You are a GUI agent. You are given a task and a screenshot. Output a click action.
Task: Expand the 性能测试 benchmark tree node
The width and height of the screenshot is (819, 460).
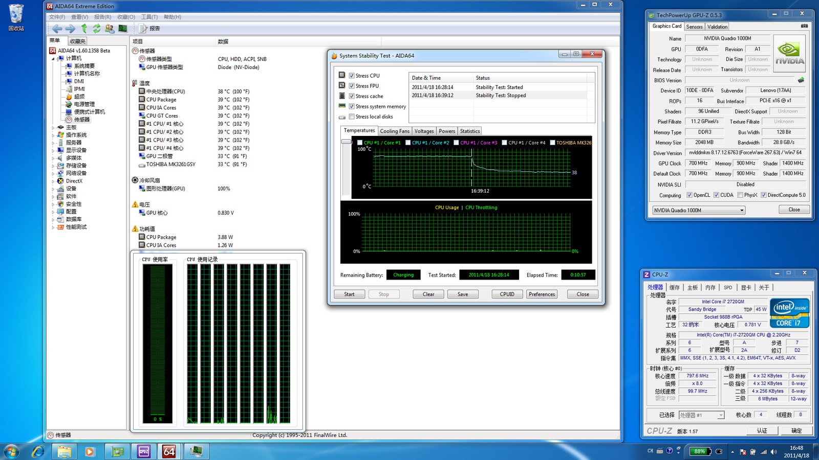click(x=53, y=227)
